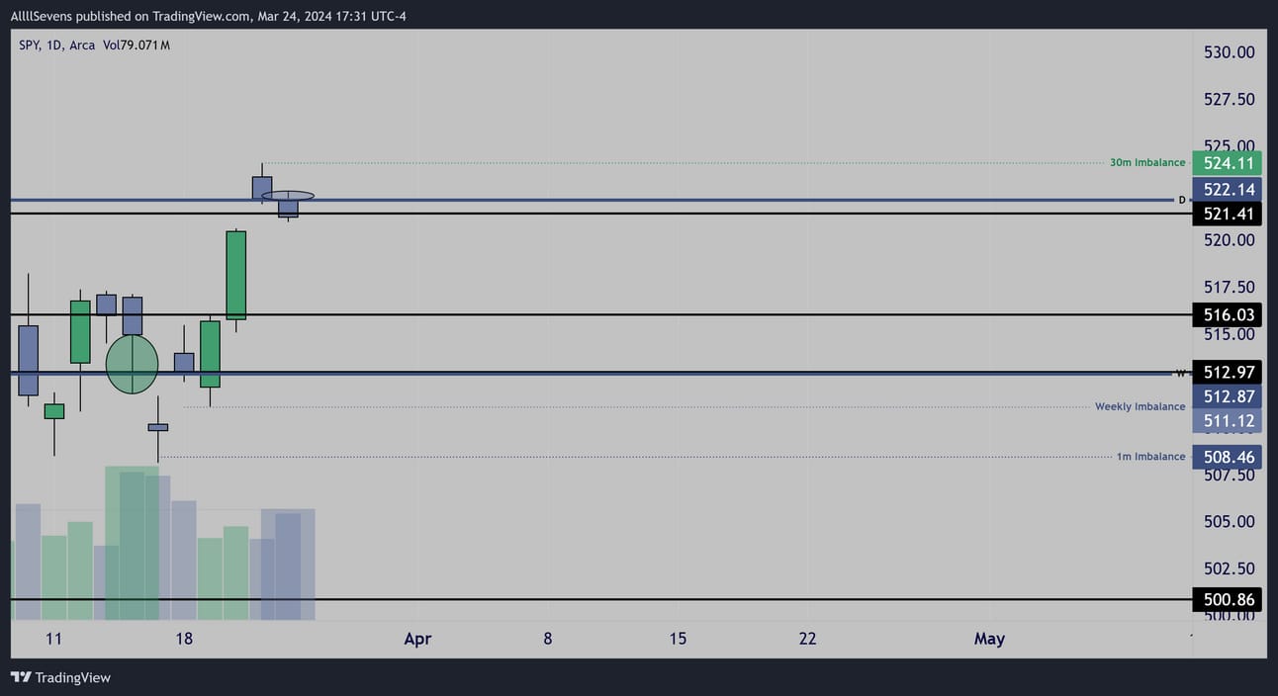Screen dimensions: 1278x696
Task: Select the 524.11 green price label
Action: [1230, 163]
